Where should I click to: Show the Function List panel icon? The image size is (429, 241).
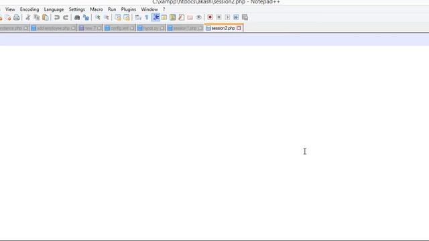pyautogui.click(x=182, y=17)
